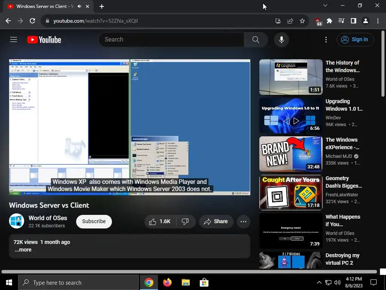This screenshot has height=290, width=386.
Task: Click the install app icon in address bar
Action: click(x=278, y=21)
